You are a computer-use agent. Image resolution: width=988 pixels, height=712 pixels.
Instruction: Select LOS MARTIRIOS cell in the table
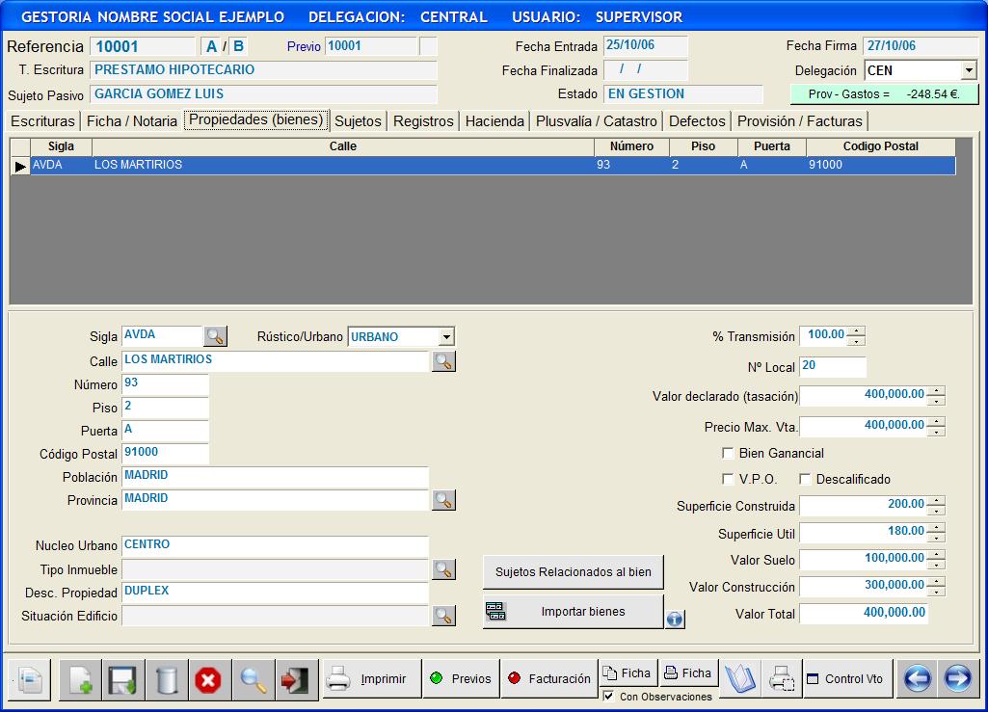click(343, 165)
